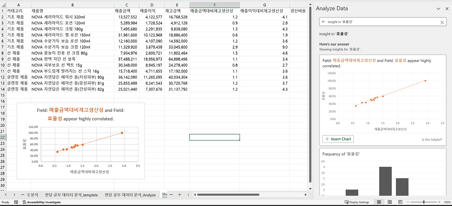This screenshot has width=452, height=206.
Task: Switch to the 한달 공부 데이터 분석_template sheet
Action: [x=71, y=195]
